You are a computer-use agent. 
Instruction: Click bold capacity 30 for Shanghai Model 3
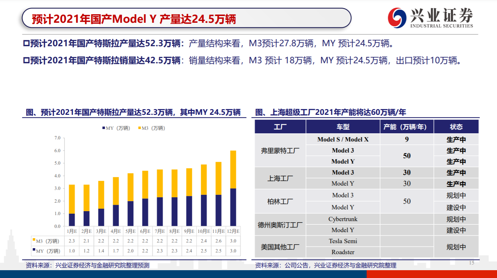407,172
